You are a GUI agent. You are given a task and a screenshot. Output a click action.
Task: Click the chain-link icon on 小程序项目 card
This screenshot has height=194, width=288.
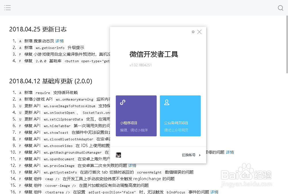(122, 102)
